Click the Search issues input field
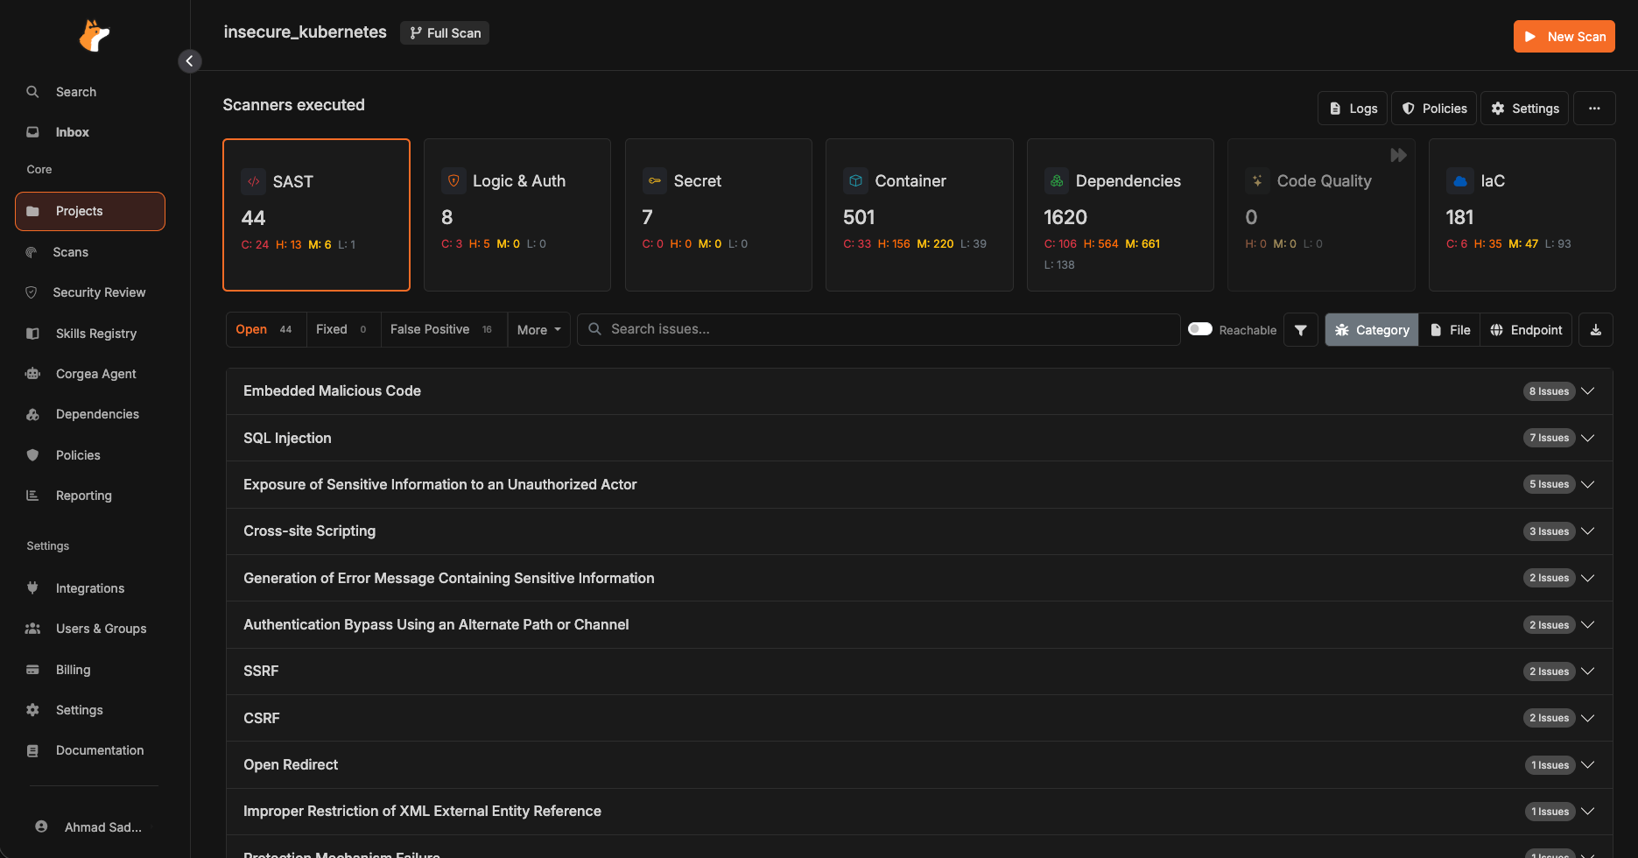 (878, 329)
